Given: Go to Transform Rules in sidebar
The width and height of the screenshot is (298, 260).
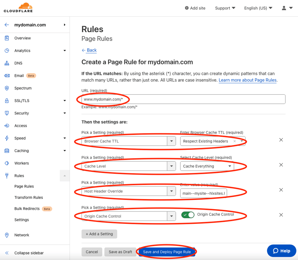Looking at the screenshot, I should point(29,198).
